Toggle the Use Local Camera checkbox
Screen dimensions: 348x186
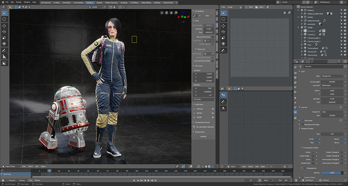pyautogui.click(x=212, y=37)
